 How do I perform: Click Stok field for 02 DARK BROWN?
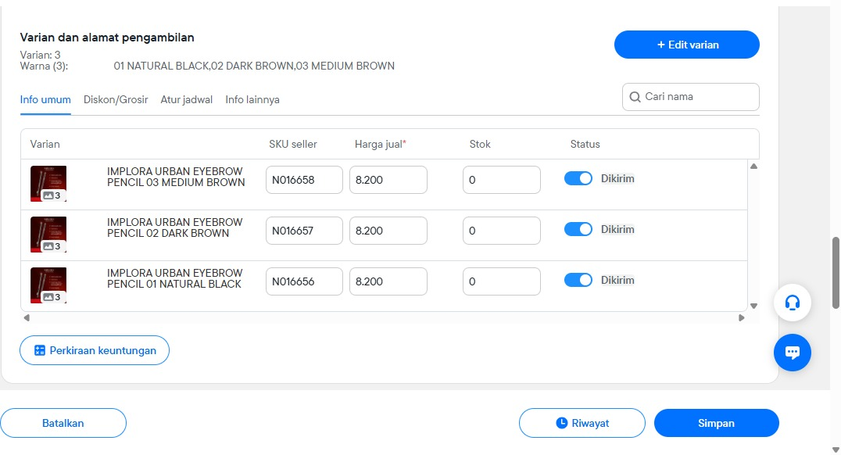(x=502, y=231)
